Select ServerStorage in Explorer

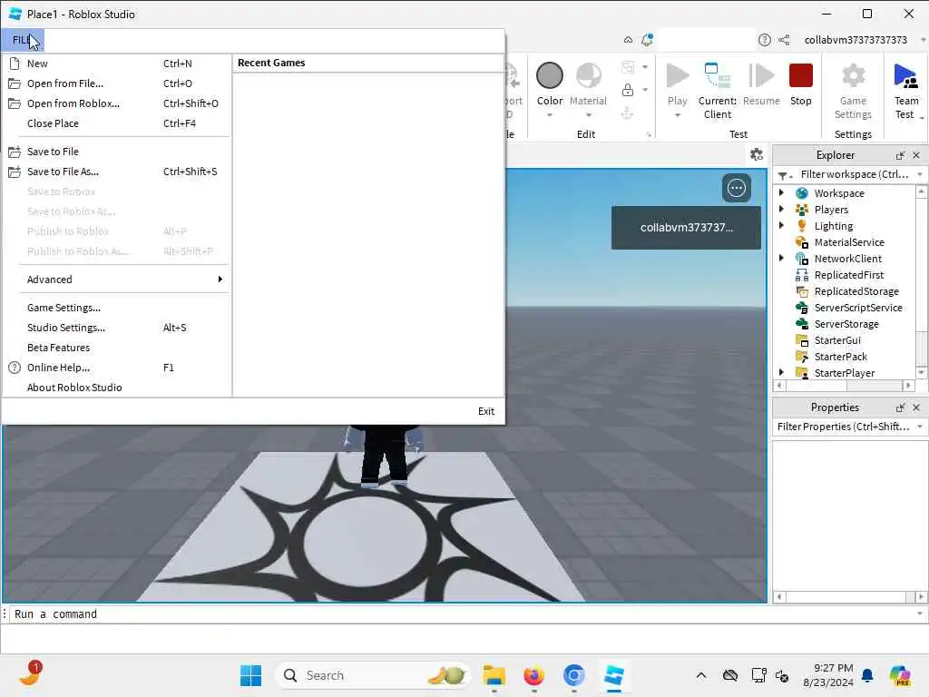point(846,324)
